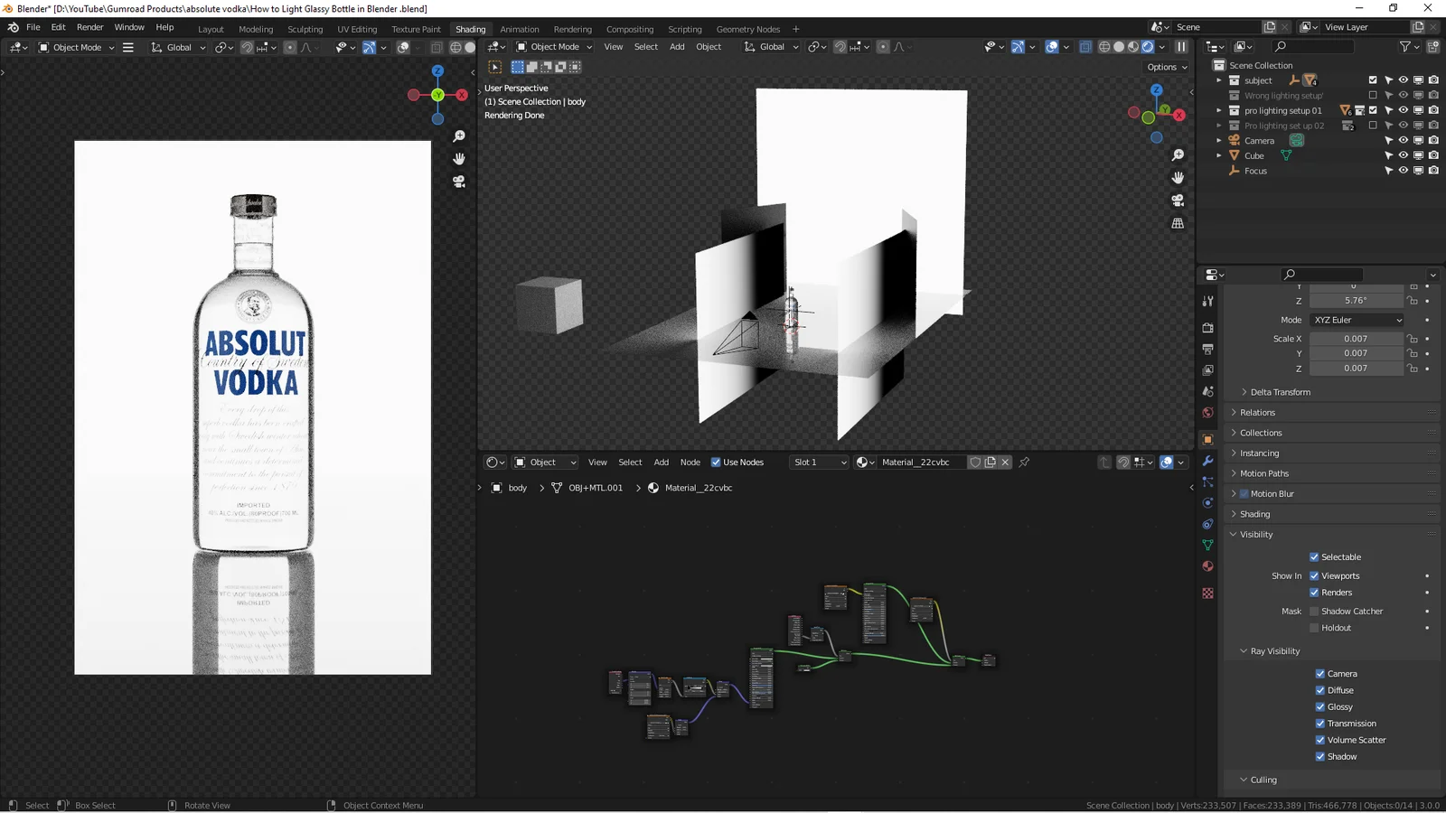Switch to the Compositing workspace tab
The height and width of the screenshot is (813, 1446).
tap(630, 29)
